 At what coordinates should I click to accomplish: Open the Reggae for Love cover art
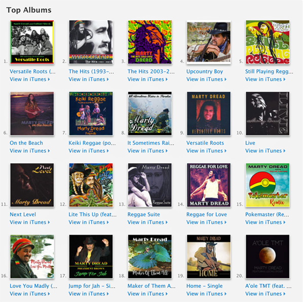point(209,185)
